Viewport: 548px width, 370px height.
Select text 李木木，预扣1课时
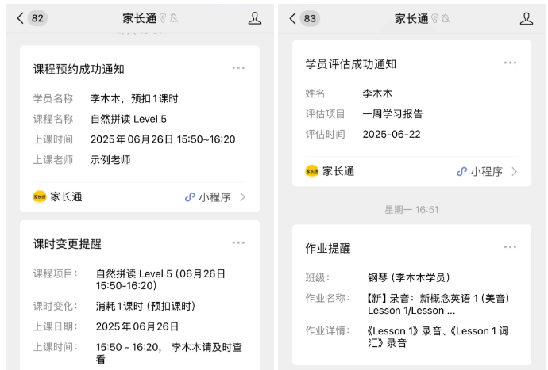[134, 99]
